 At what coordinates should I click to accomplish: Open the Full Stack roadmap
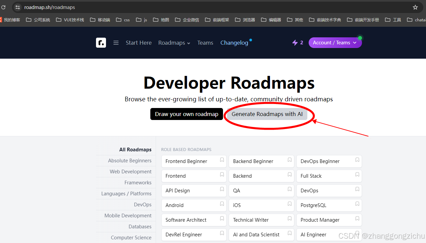tap(329, 176)
